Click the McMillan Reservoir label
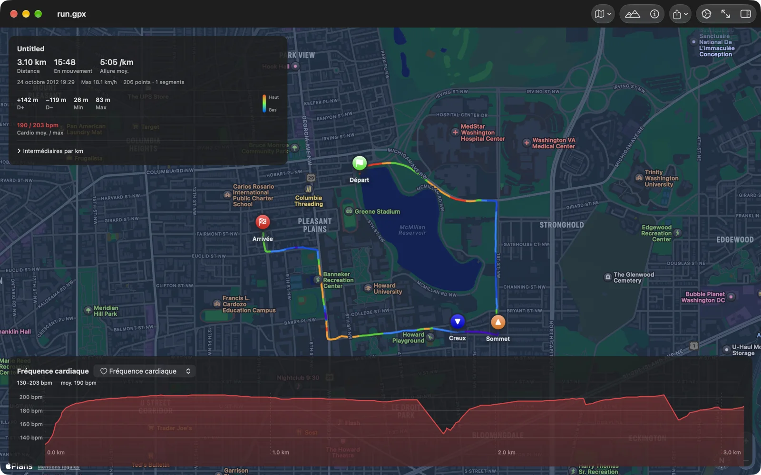 tap(412, 230)
